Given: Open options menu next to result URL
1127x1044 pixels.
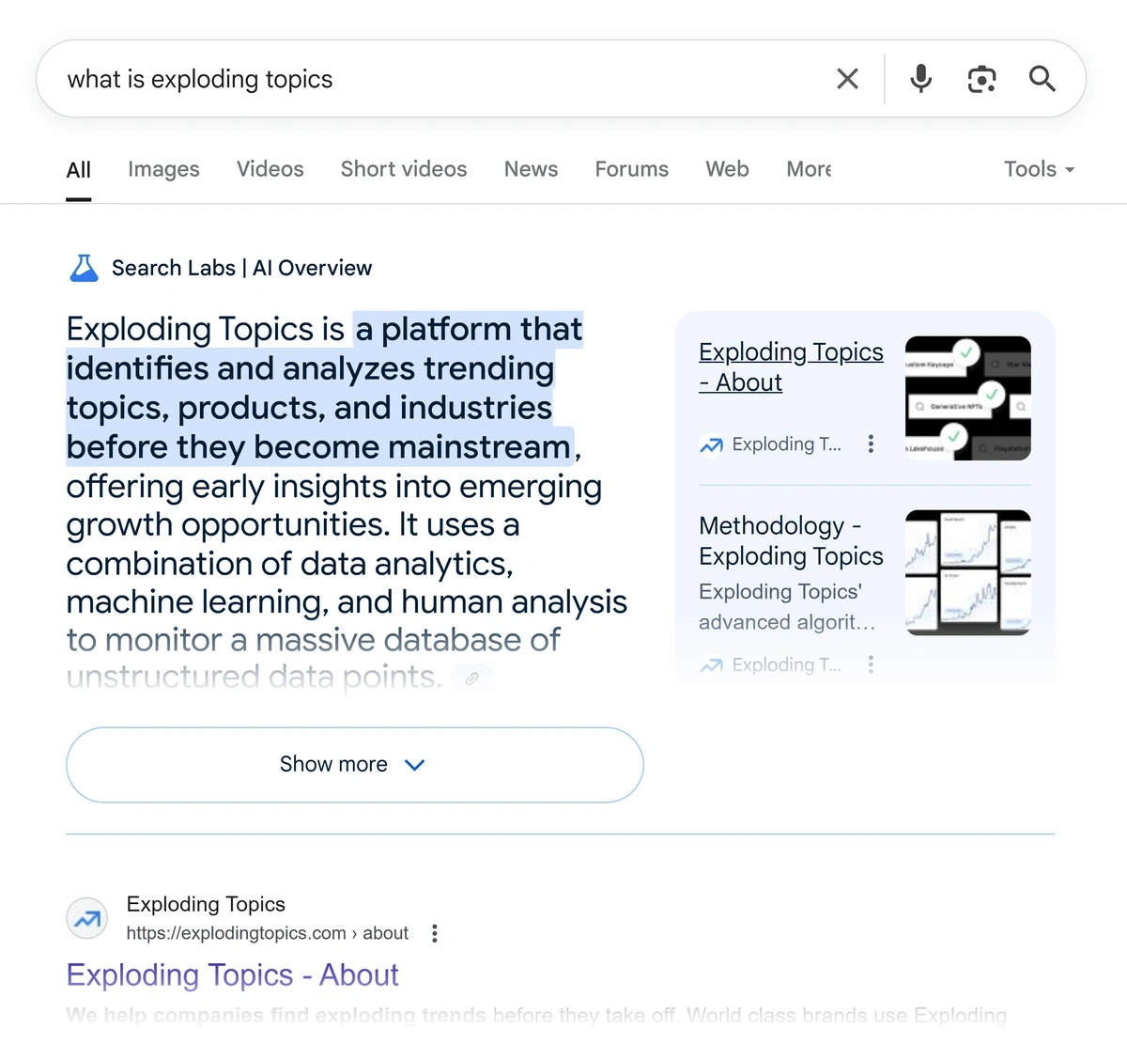Looking at the screenshot, I should point(434,933).
